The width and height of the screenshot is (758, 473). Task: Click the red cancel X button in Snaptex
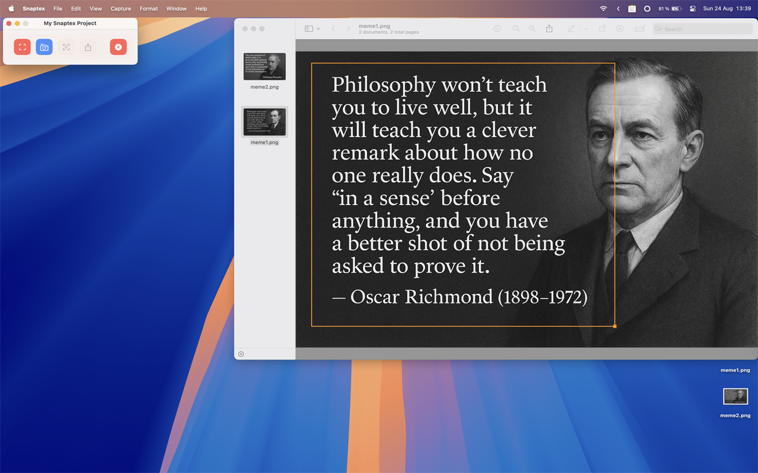[118, 47]
